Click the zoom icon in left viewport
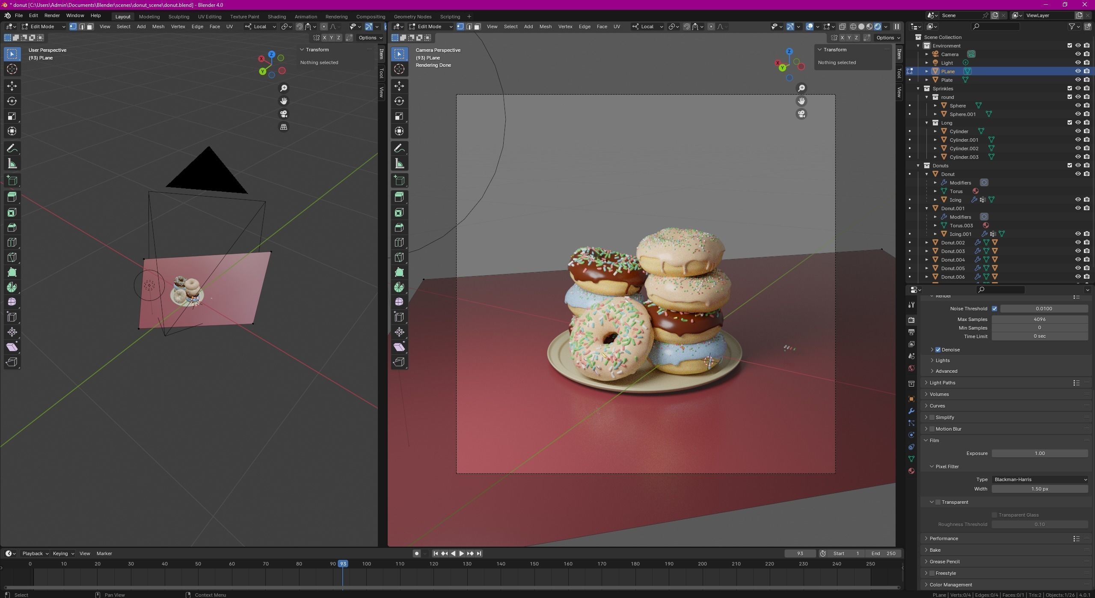 pos(284,88)
